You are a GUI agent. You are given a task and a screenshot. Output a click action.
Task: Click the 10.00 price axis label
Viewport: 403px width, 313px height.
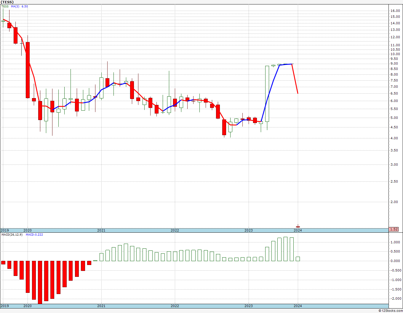click(x=395, y=54)
